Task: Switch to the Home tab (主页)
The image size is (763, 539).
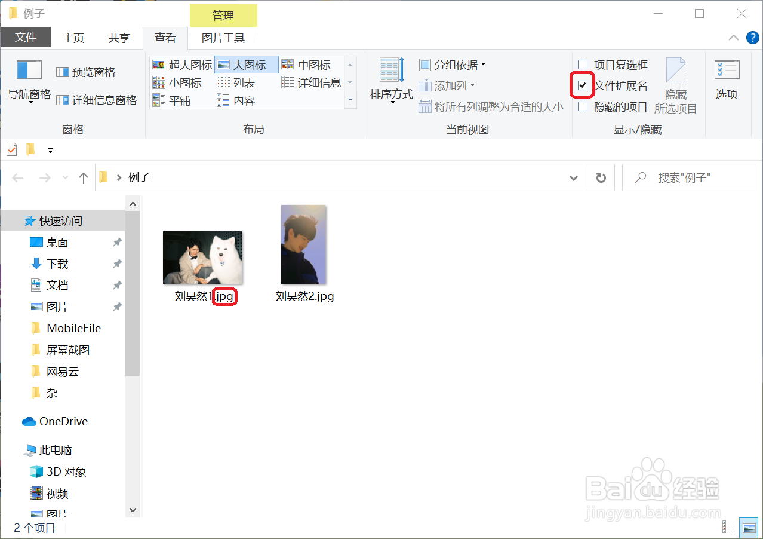Action: 73,38
